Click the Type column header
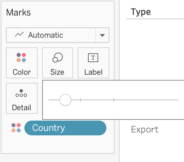This screenshot has height=162, width=184. click(x=141, y=12)
